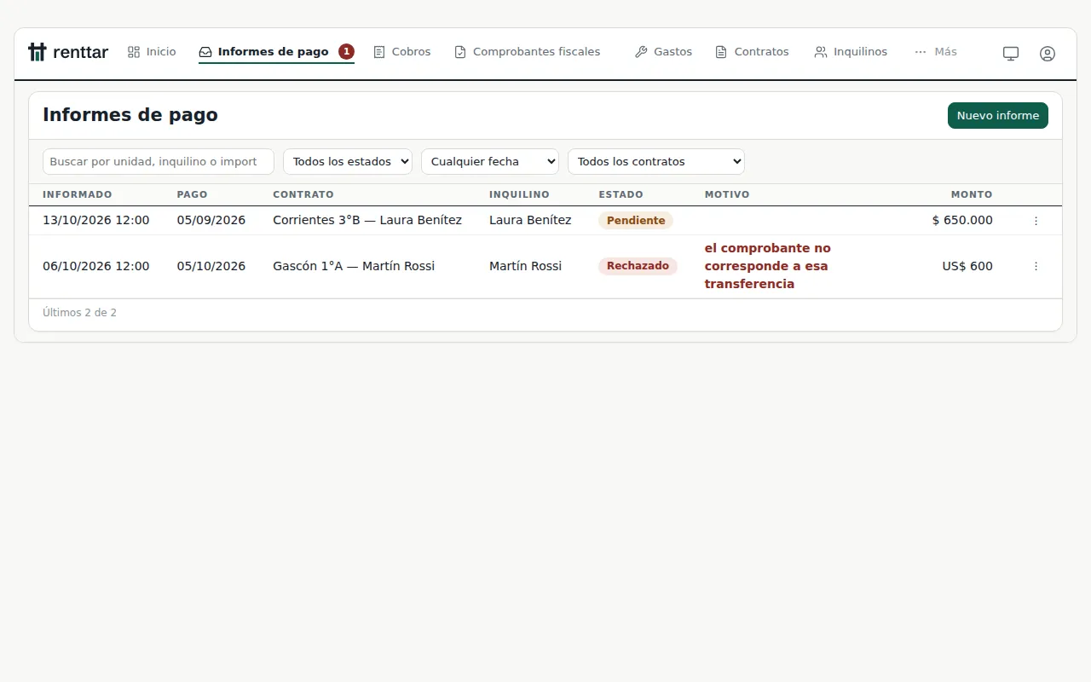Click the Pendiente status badge
The image size is (1091, 682).
coord(636,221)
